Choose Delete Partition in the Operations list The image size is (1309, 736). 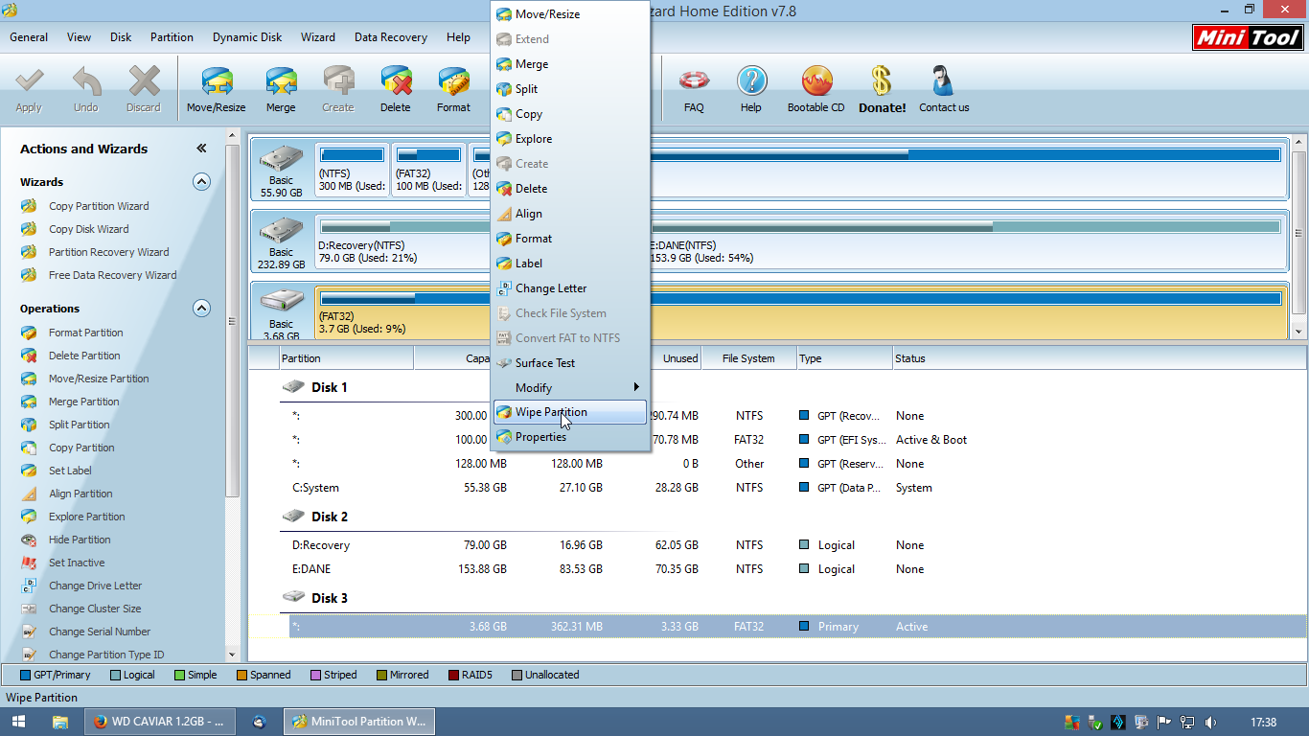84,356
